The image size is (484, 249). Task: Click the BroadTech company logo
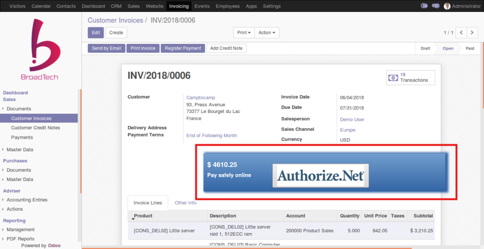click(40, 49)
